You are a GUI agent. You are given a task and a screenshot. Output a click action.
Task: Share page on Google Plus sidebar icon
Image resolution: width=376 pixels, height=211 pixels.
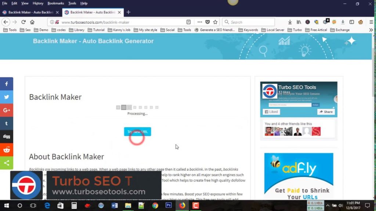(7, 110)
